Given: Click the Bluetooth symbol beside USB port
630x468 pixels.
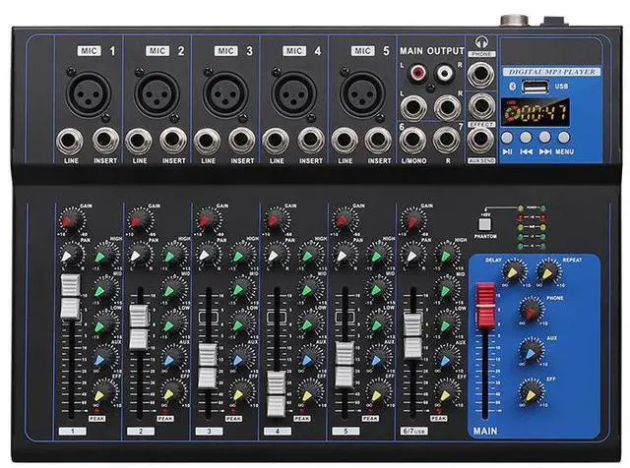Looking at the screenshot, I should [512, 86].
